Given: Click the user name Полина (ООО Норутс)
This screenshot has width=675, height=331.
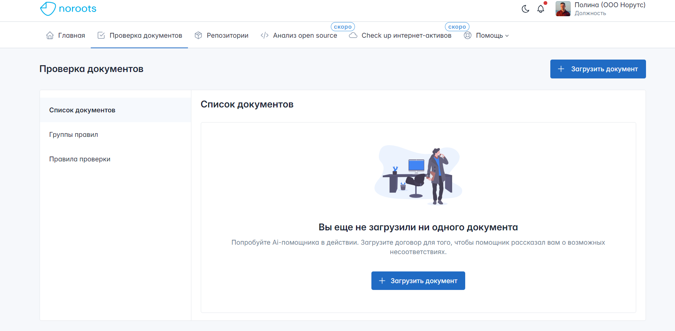Looking at the screenshot, I should [609, 5].
